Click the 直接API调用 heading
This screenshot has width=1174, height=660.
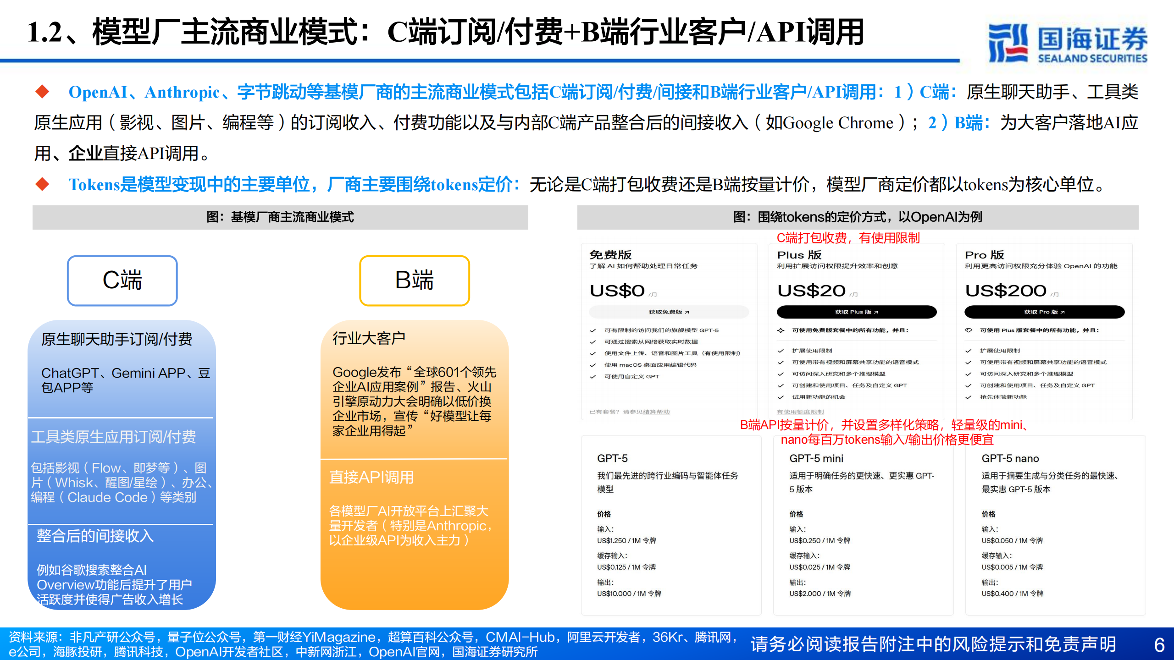click(371, 478)
